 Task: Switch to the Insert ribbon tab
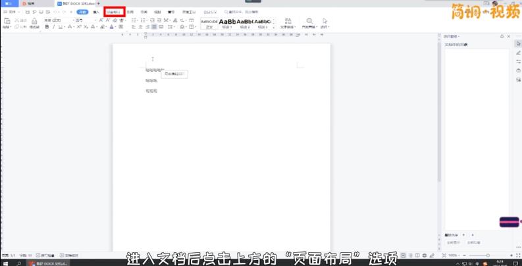(x=97, y=12)
